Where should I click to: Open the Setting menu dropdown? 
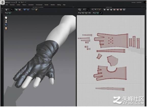coord(59,5)
